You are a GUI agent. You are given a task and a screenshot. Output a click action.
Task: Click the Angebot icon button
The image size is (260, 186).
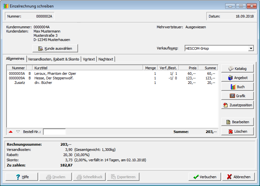point(237,78)
